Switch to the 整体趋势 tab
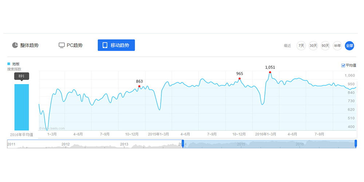The height and width of the screenshot is (182, 364). point(25,45)
